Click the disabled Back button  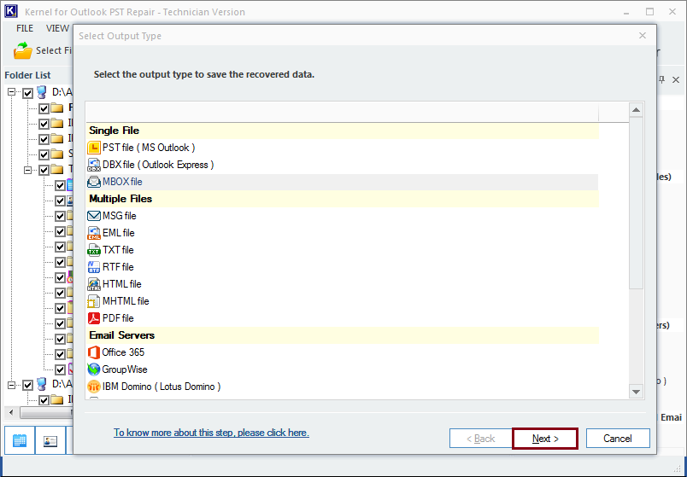click(480, 439)
